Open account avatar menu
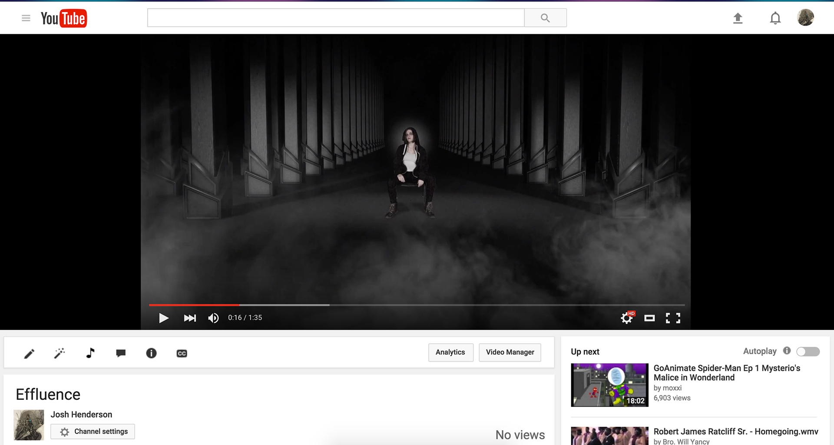The image size is (834, 445). point(805,18)
